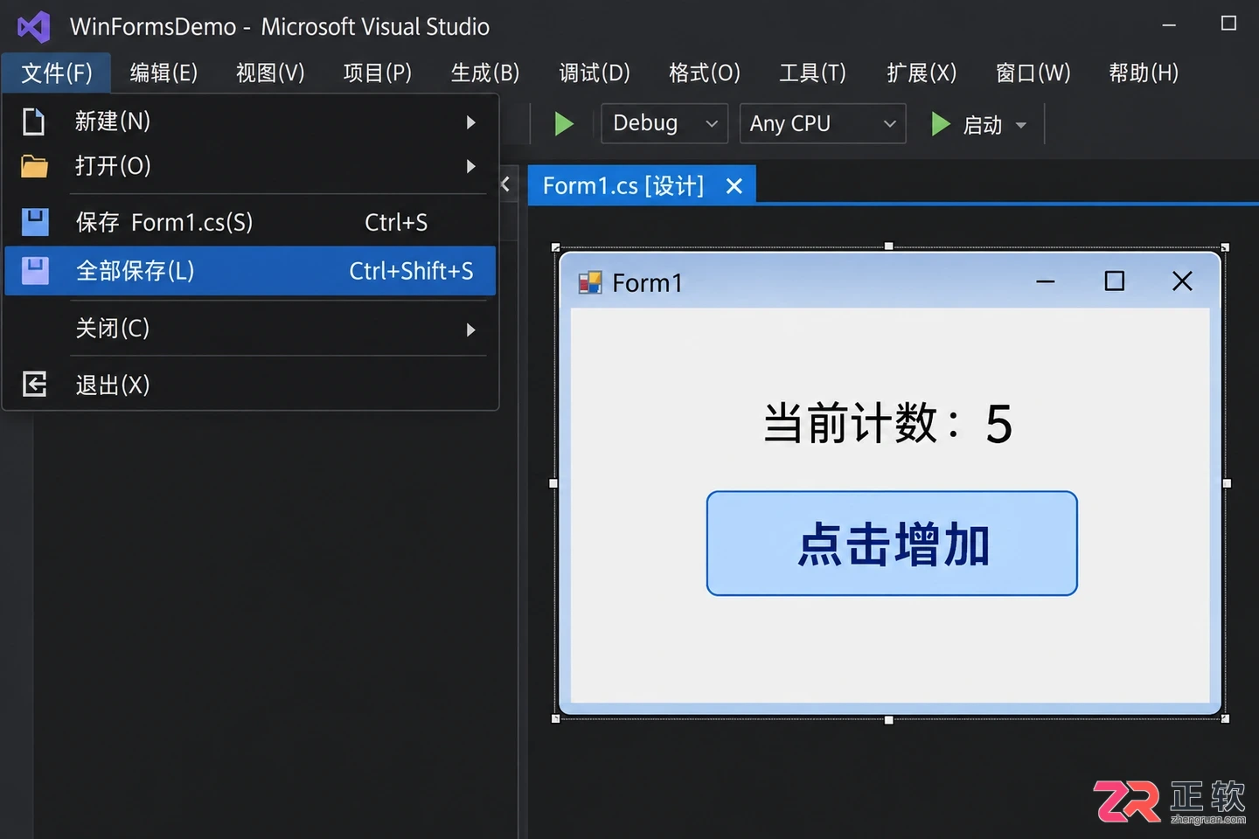Open the 文件(F) menu
Viewport: 1259px width, 839px height.
(57, 73)
